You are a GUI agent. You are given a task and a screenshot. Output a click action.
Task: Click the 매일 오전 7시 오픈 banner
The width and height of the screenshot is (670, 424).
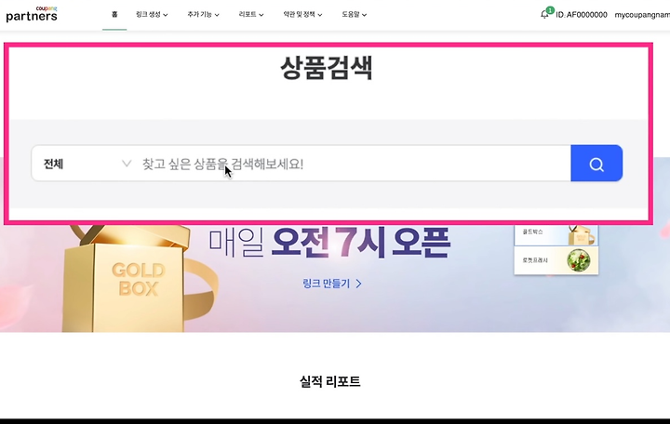329,243
